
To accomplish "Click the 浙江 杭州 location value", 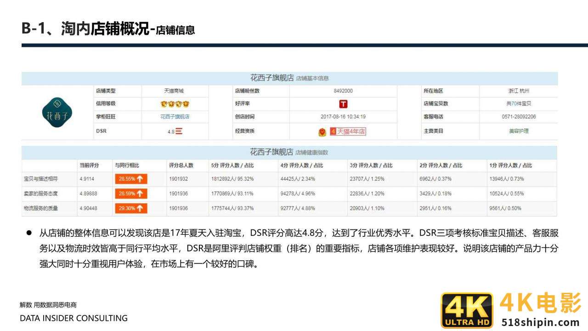I will (518, 91).
